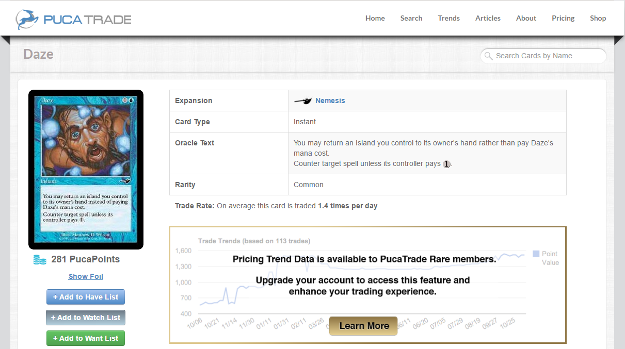625x349 pixels.
Task: Focus the Search Cards by Name field
Action: coord(543,56)
